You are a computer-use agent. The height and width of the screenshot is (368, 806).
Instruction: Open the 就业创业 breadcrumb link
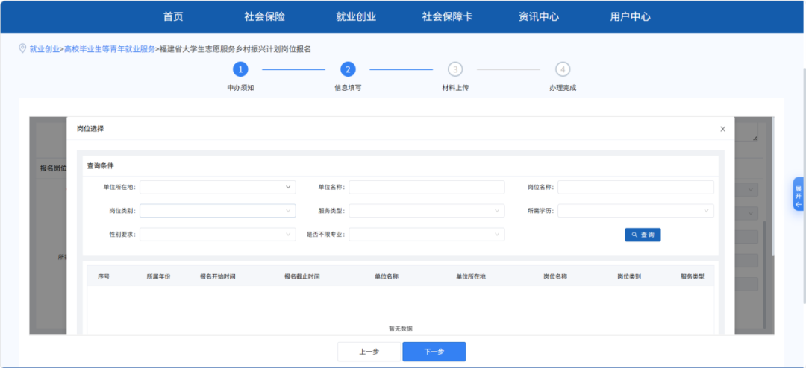[44, 49]
